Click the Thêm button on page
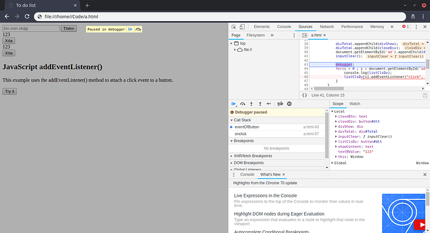Image resolution: width=430 pixels, height=233 pixels. click(69, 29)
